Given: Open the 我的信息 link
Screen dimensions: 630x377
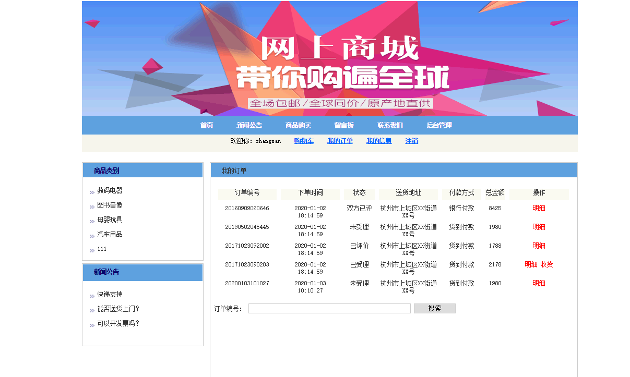Looking at the screenshot, I should (379, 141).
